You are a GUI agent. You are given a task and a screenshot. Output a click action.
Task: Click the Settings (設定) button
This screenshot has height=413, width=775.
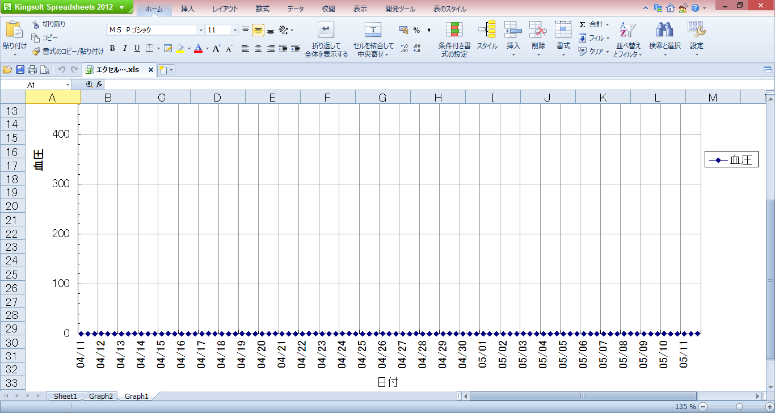(x=697, y=39)
